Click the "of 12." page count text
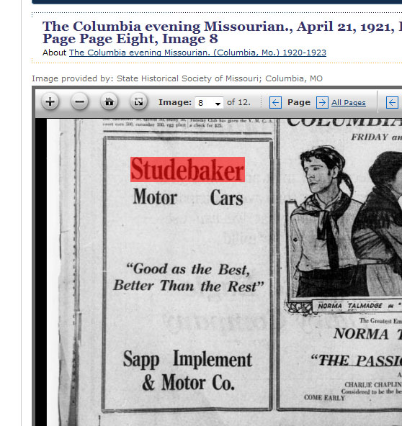The image size is (402, 426). click(238, 102)
